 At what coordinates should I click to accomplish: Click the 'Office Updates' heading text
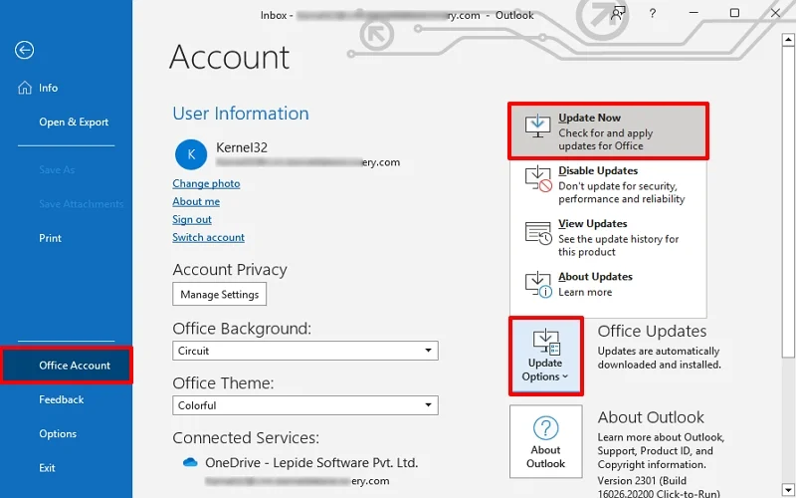652,332
